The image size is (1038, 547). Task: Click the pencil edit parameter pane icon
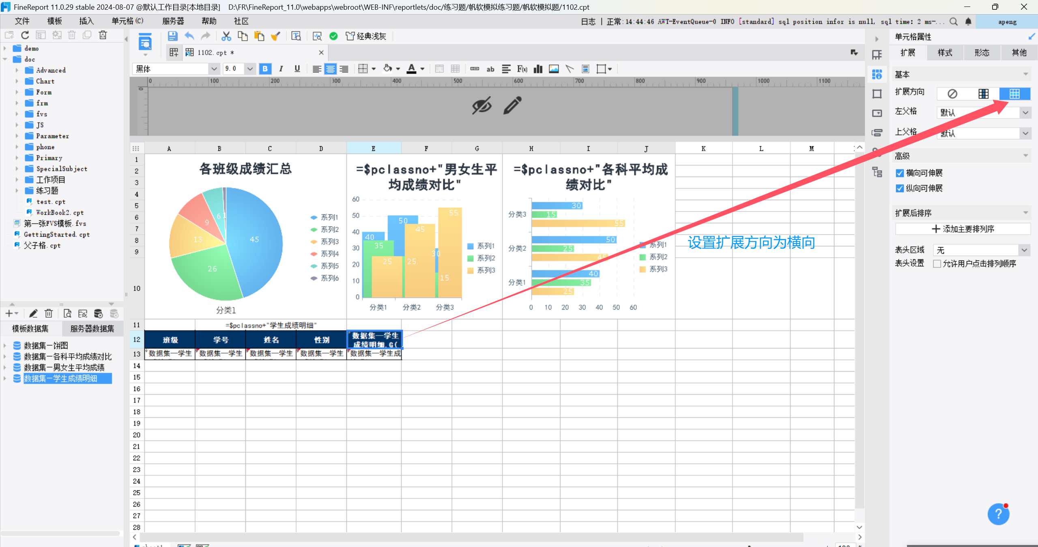(512, 106)
